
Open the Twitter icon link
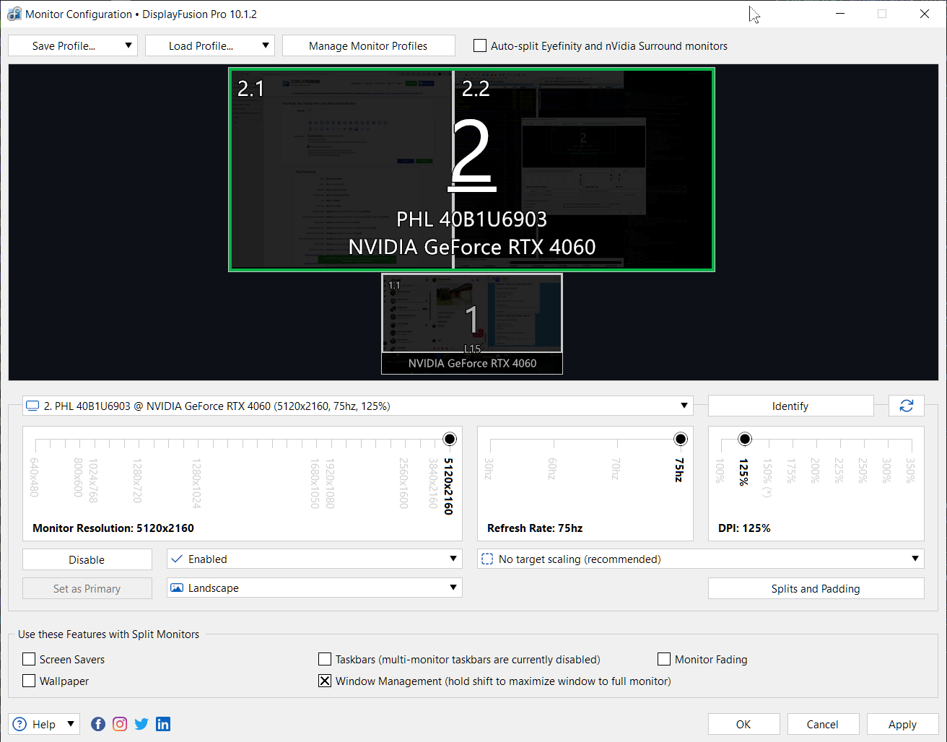[x=141, y=724]
